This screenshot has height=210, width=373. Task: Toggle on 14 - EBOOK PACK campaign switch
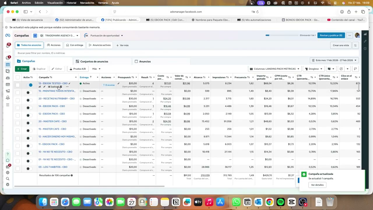[29, 108]
